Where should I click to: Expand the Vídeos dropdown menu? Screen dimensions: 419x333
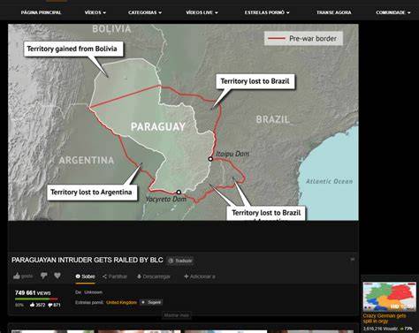click(95, 12)
